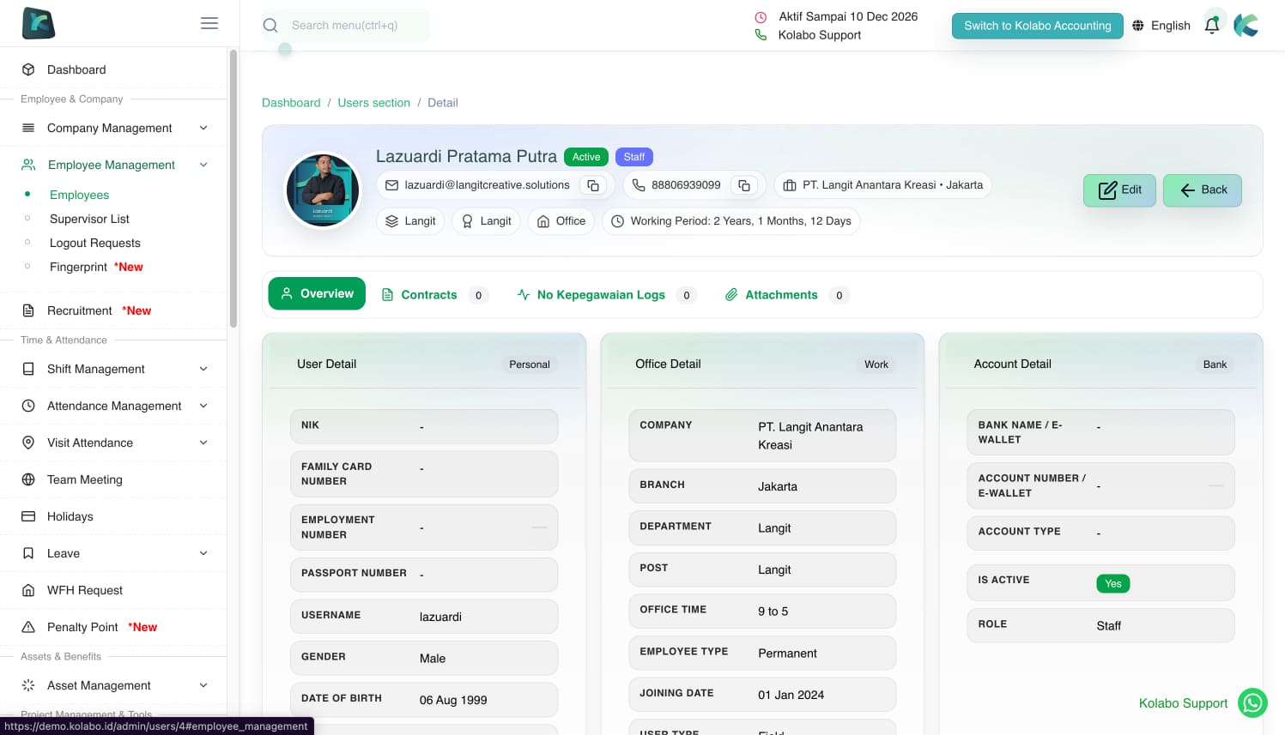Click the globe language icon
1285x735 pixels.
click(1137, 26)
